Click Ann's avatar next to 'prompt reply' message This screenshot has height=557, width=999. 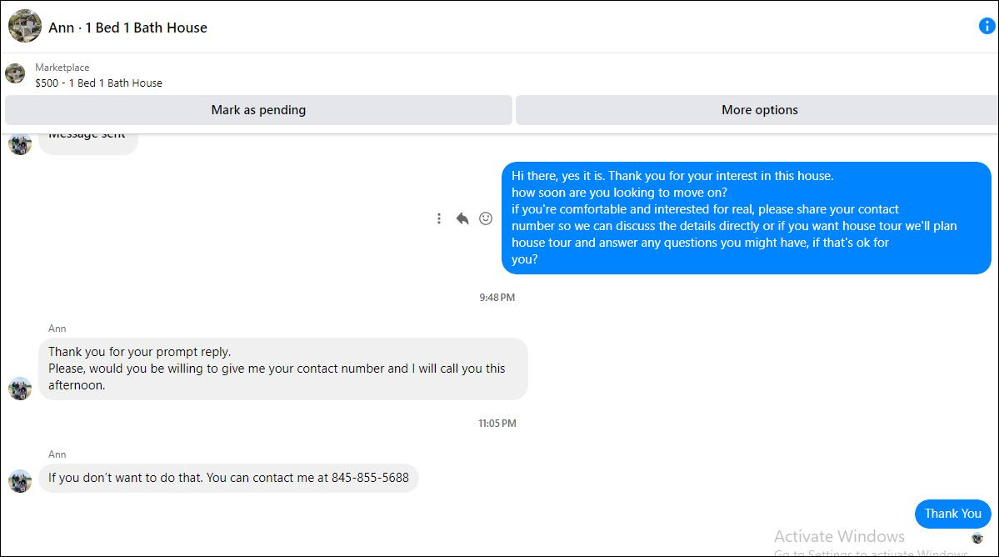[20, 388]
